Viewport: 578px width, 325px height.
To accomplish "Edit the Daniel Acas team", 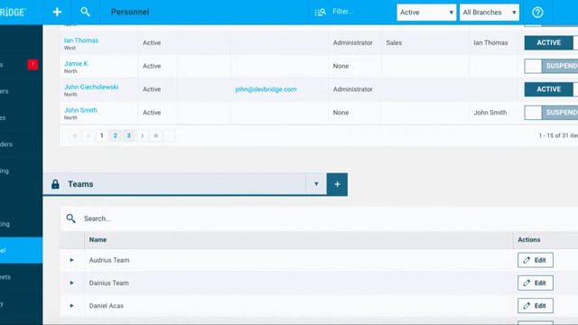I will click(536, 306).
